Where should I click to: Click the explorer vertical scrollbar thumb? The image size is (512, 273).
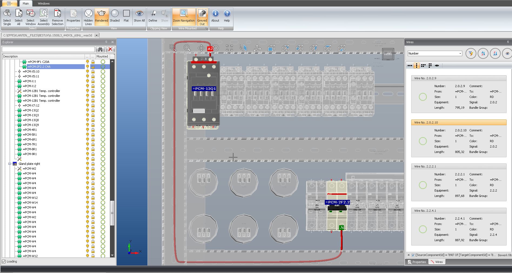[x=112, y=213]
